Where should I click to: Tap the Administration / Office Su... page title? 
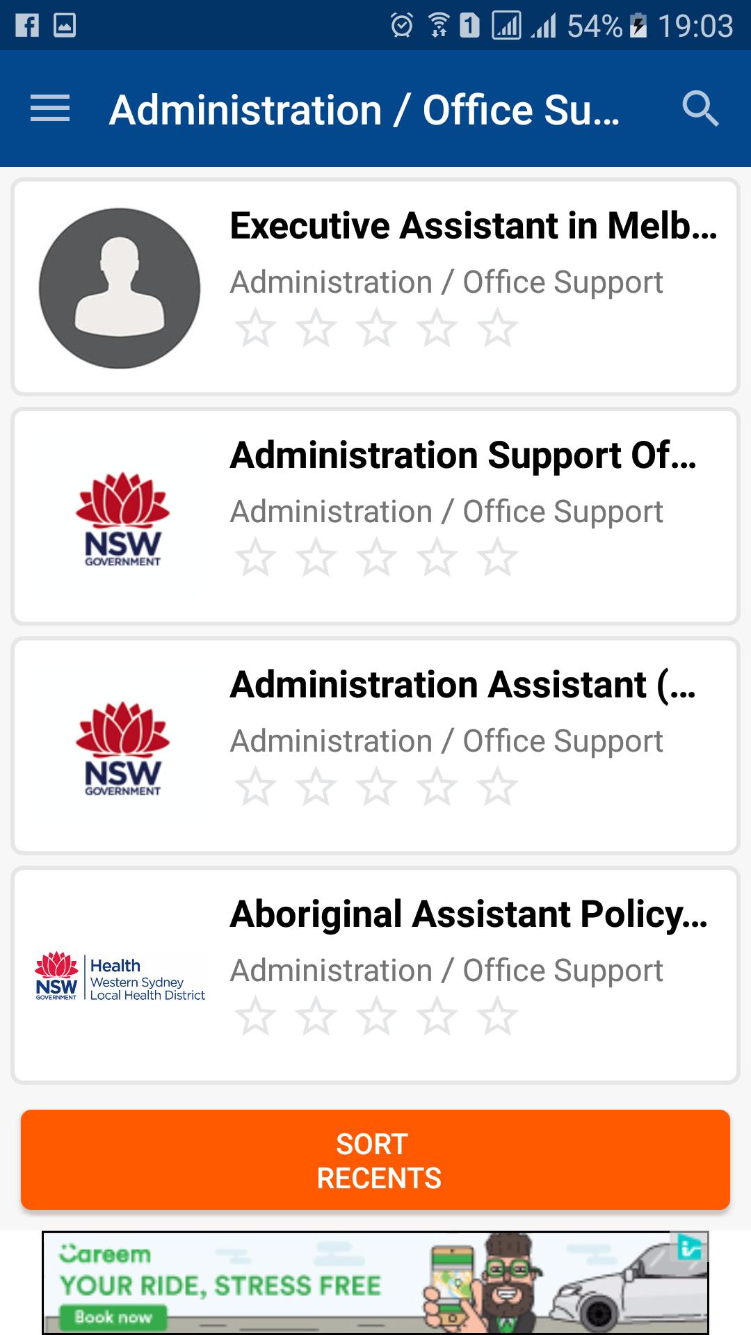click(x=364, y=110)
